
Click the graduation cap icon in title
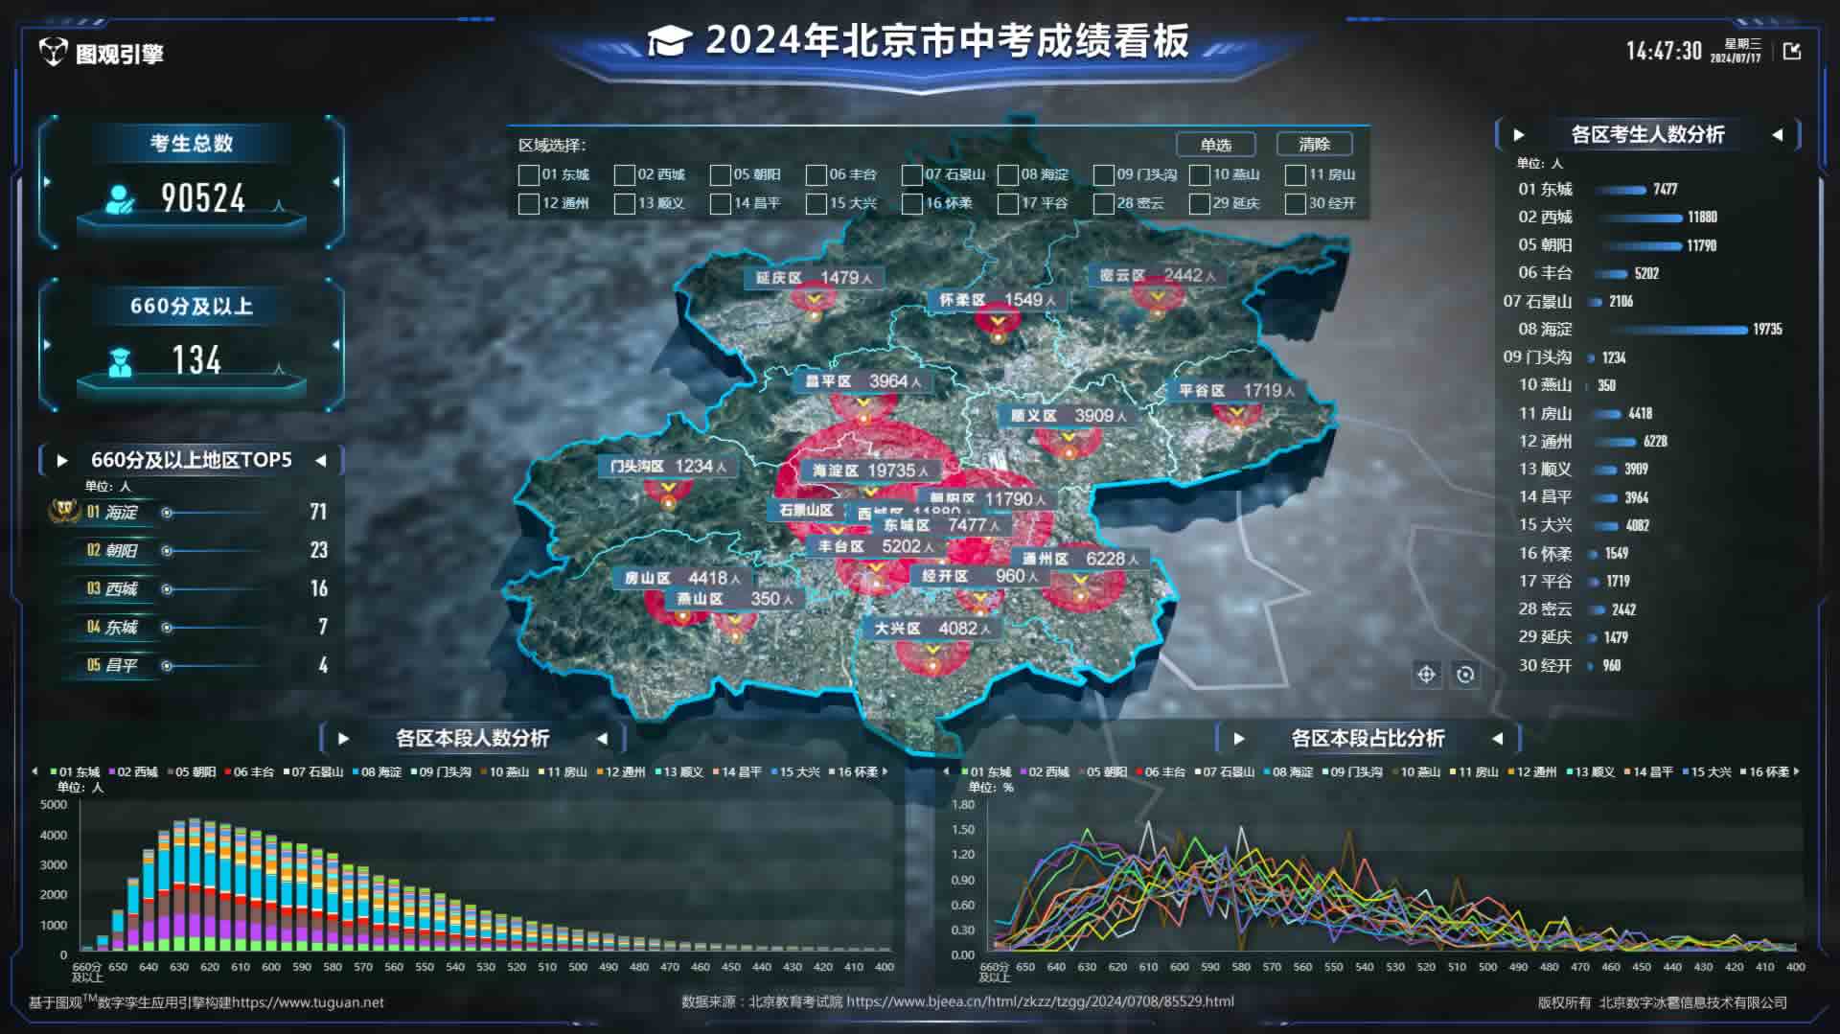pyautogui.click(x=669, y=41)
